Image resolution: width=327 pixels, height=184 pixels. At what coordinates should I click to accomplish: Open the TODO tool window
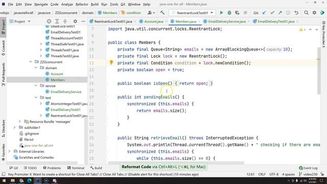pos(30,168)
